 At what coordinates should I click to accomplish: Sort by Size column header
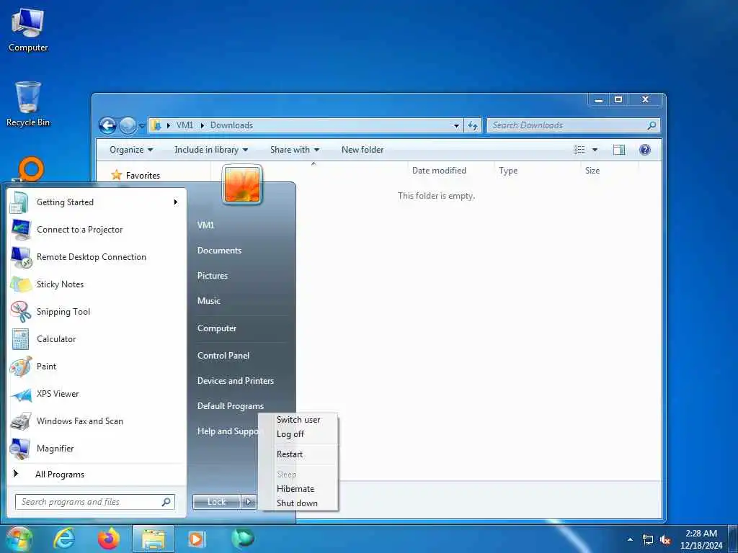[x=592, y=171]
